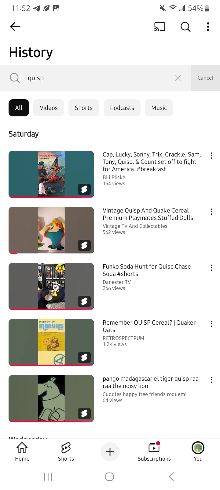Filter history by Music
This screenshot has width=220, height=490.
pos(159,108)
